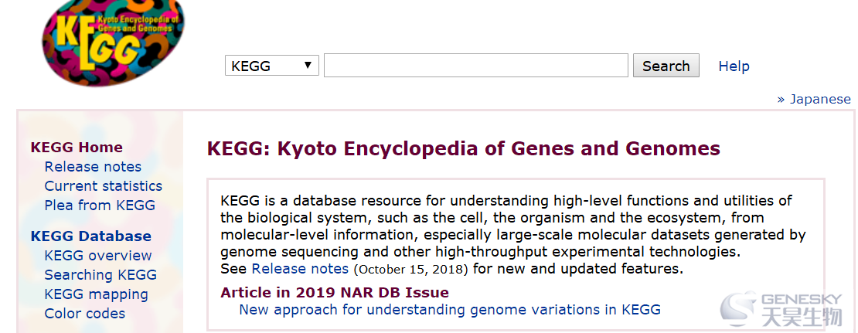Click the dropdown arrow beside KEGG

pyautogui.click(x=308, y=65)
